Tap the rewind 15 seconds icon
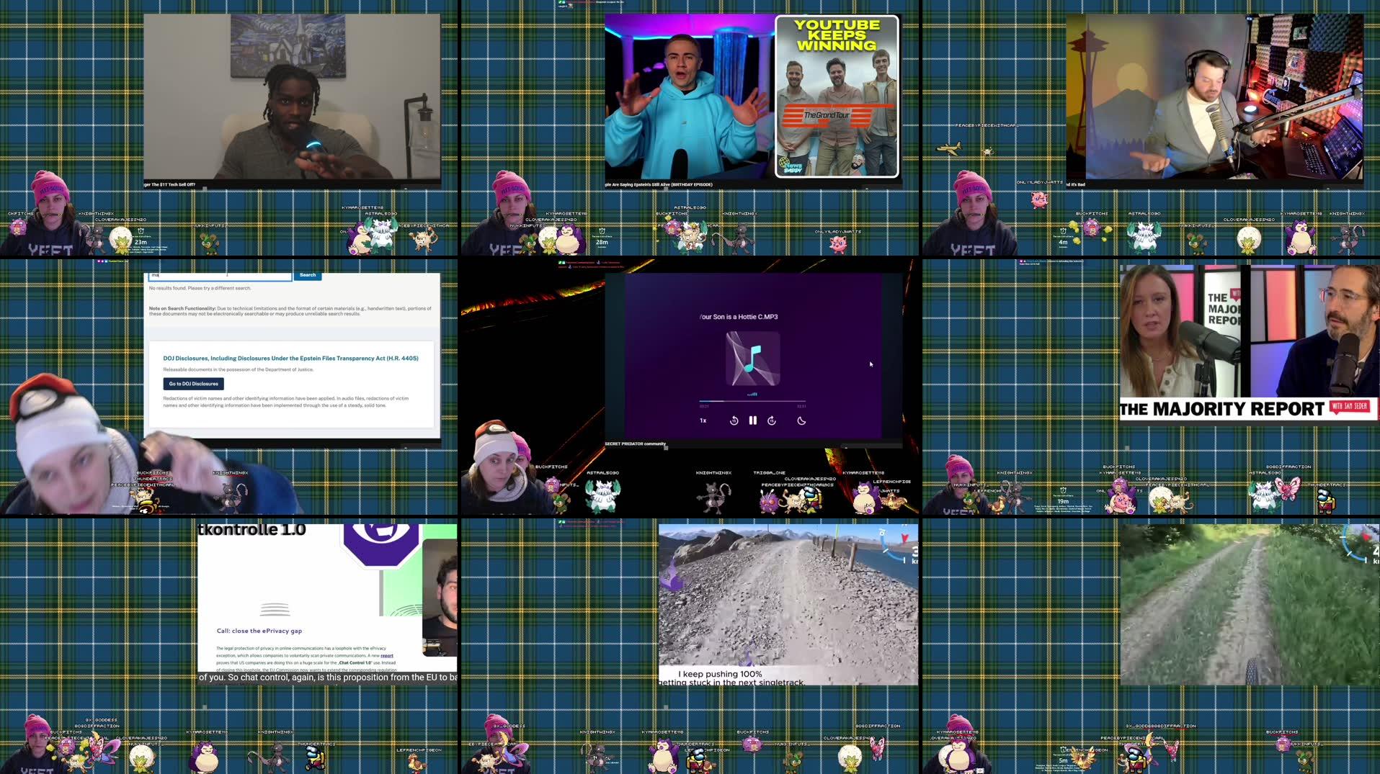The image size is (1380, 774). [x=734, y=420]
